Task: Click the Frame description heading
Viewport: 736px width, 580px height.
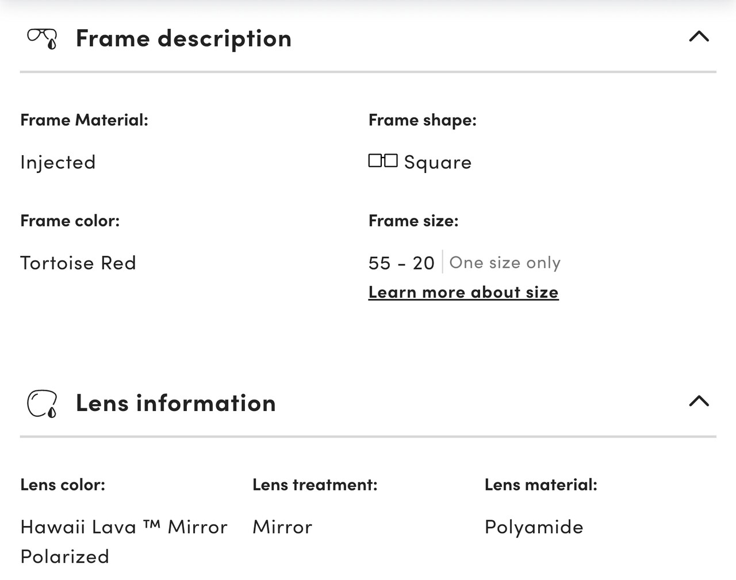Action: click(x=184, y=39)
